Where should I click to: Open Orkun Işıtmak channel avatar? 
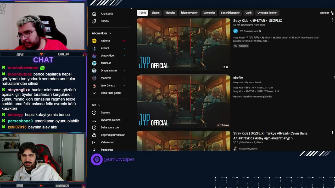[94, 70]
